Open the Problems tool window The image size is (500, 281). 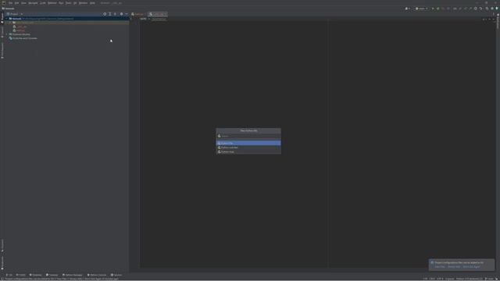coord(35,275)
